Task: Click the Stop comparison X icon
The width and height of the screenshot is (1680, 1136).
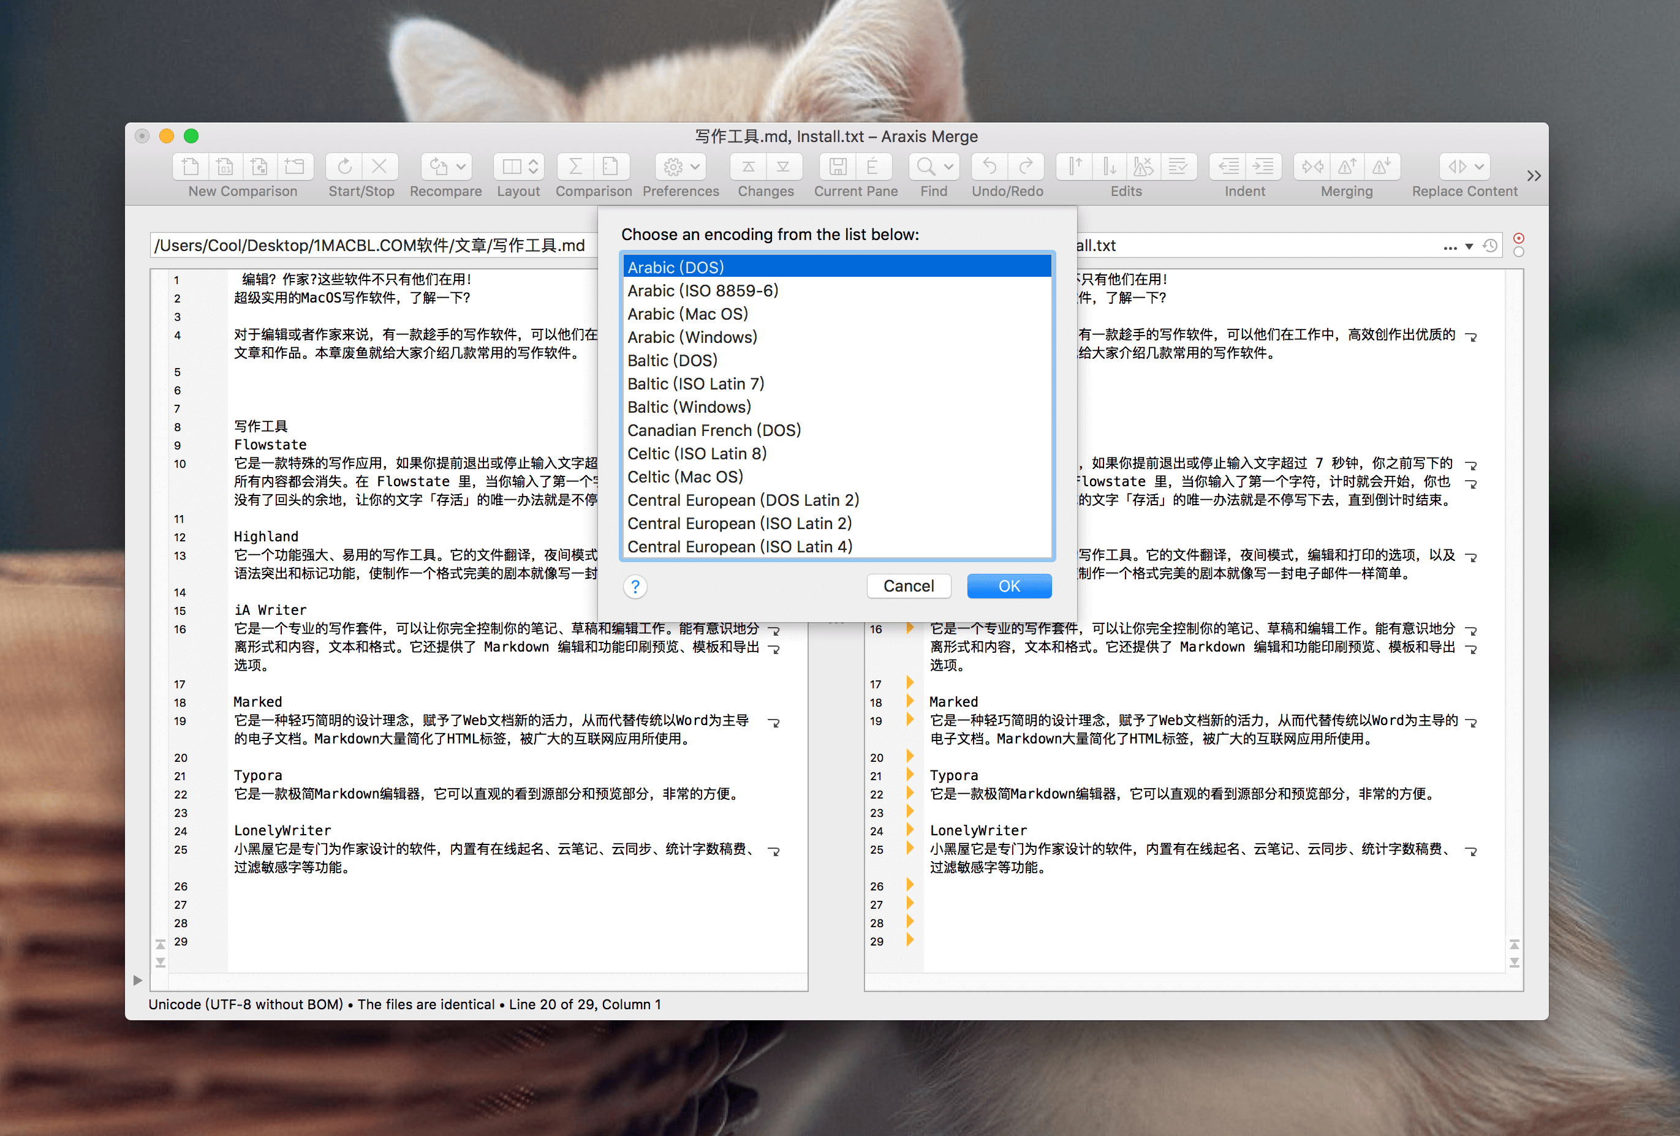Action: pos(379,167)
